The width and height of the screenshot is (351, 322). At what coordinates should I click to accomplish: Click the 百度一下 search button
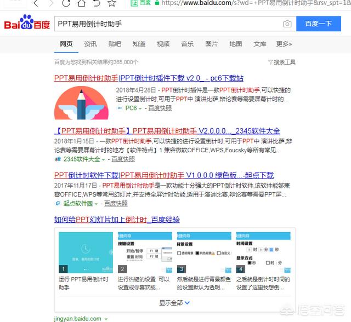click(x=319, y=24)
